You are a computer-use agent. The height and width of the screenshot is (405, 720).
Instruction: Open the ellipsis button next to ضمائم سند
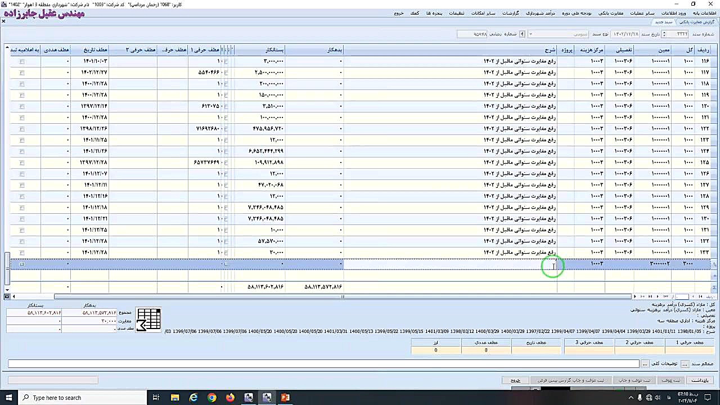click(685, 364)
